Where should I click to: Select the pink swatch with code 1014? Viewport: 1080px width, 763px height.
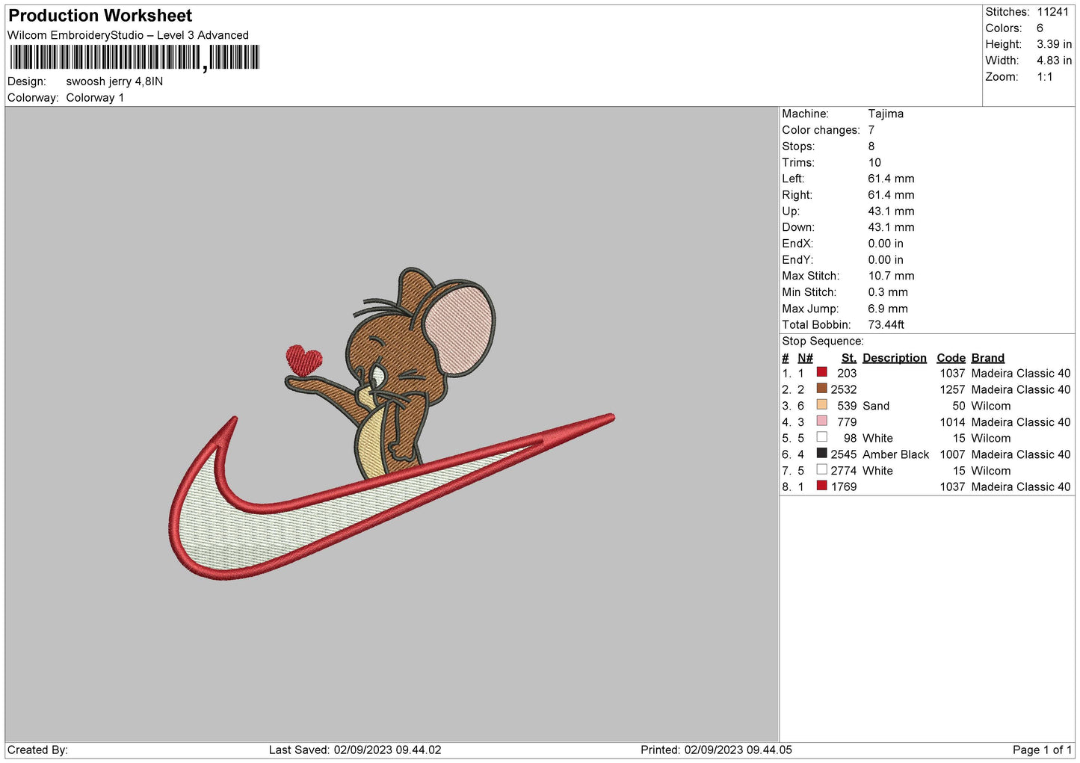821,421
